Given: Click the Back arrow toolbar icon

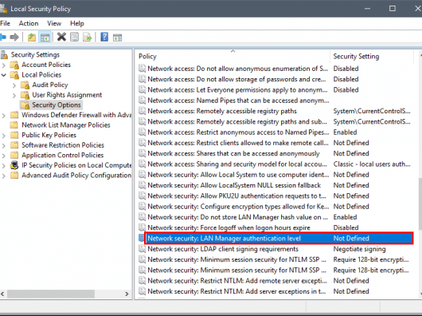Looking at the screenshot, I should tap(2, 37).
